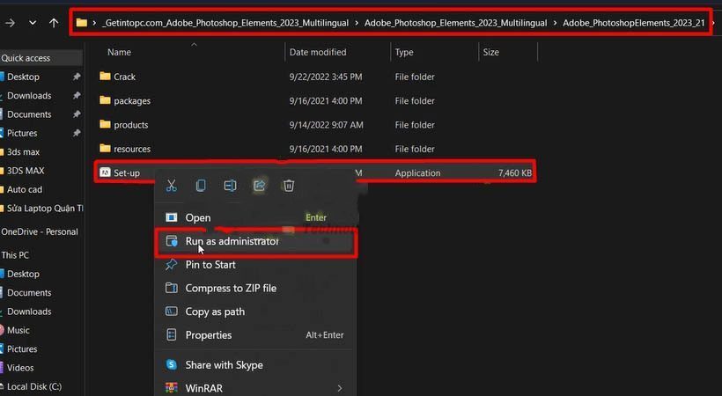Click the Adobe_PhotoshopElements_2023_21 breadcrumb
The image size is (722, 396).
634,23
